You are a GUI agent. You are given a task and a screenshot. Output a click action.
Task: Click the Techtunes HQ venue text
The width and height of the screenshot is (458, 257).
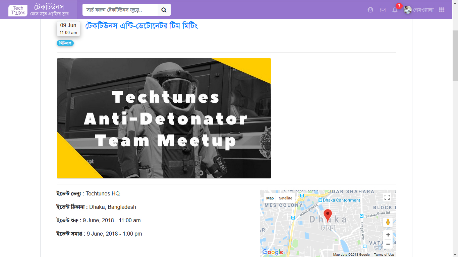[103, 193]
